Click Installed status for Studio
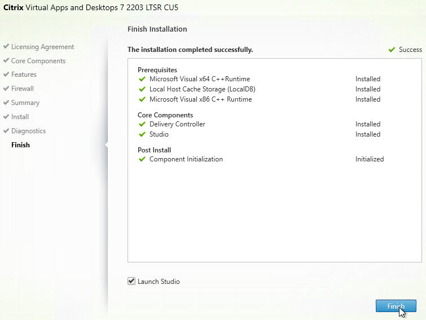This screenshot has height=320, width=426. 368,134
